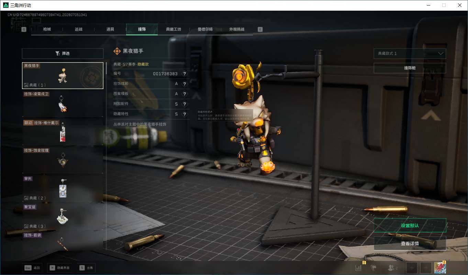This screenshot has width=468, height=275.
Task: Select the 挂饰-维什戴尔 collab charm
Action: pyautogui.click(x=63, y=132)
